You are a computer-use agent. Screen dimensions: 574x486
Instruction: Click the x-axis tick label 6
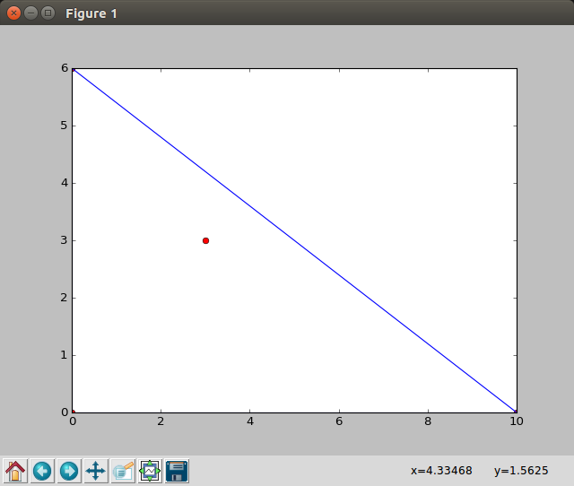[x=339, y=421]
